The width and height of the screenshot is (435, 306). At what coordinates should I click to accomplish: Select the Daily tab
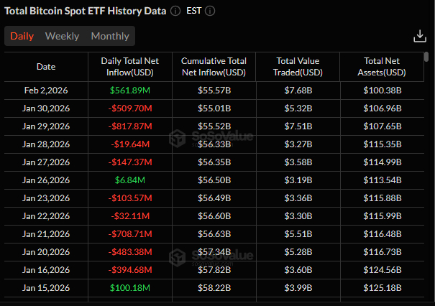(22, 36)
